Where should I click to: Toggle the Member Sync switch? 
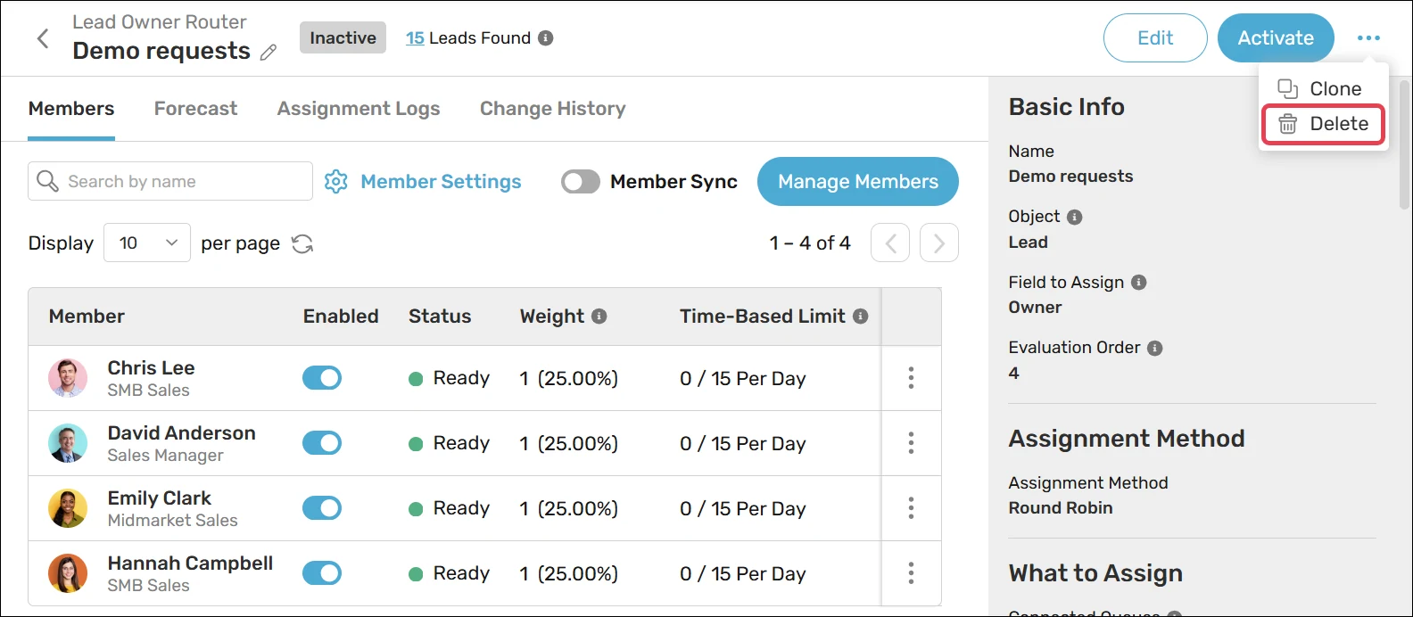(581, 182)
